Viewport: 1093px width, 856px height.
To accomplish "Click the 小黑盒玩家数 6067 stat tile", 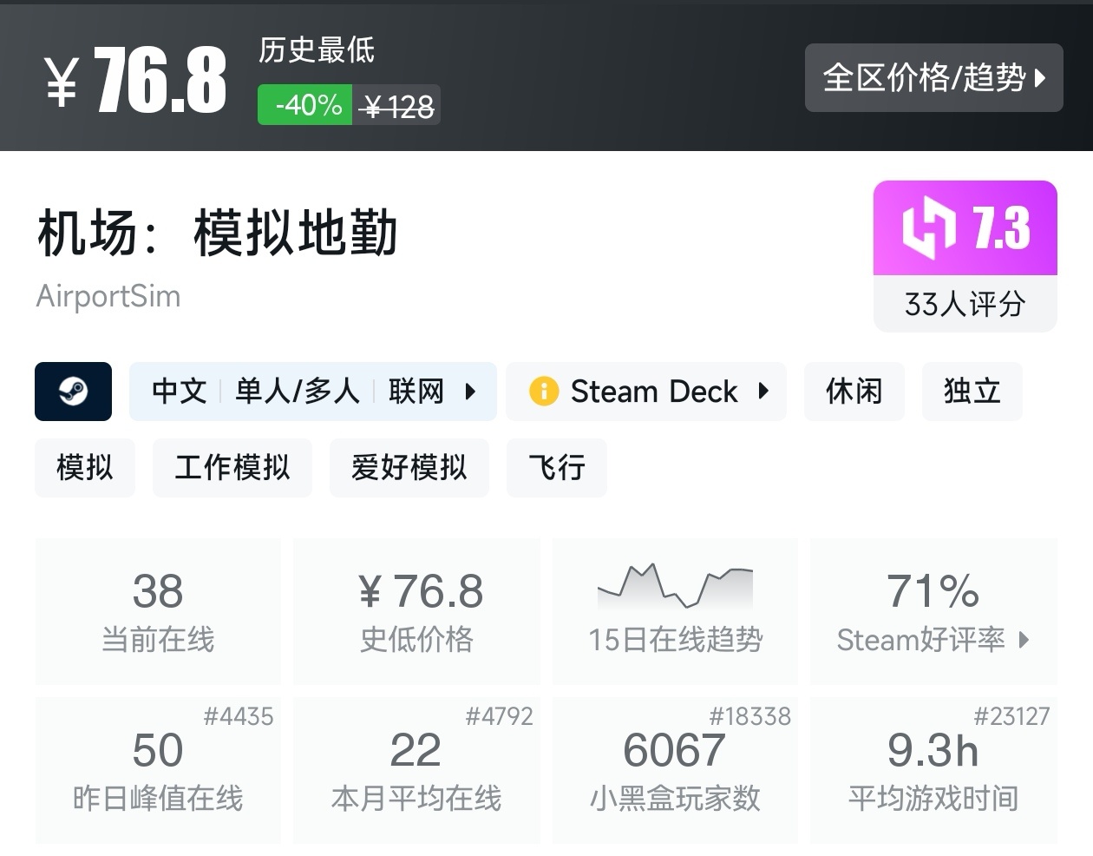I will click(675, 770).
